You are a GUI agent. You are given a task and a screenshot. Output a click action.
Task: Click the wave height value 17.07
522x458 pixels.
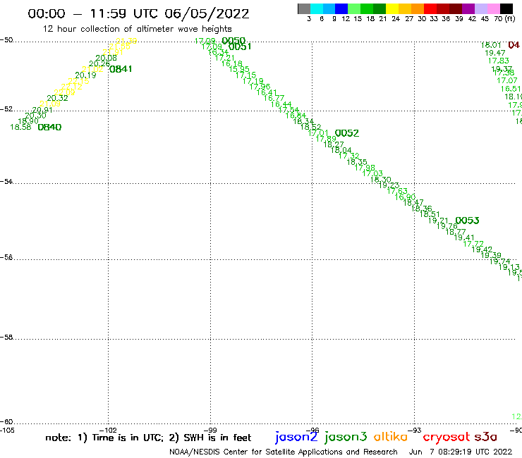coord(507,80)
